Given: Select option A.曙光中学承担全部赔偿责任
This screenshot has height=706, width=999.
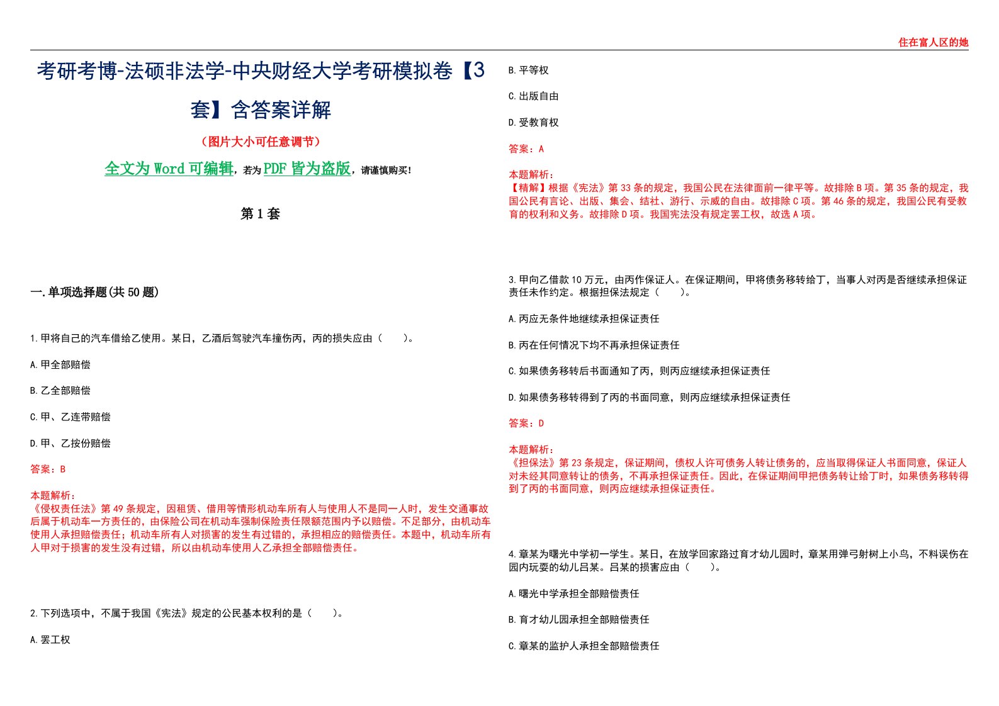Looking at the screenshot, I should click(x=574, y=594).
